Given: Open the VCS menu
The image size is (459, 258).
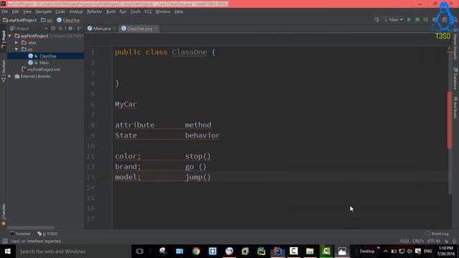Looking at the screenshot, I should (x=148, y=11).
